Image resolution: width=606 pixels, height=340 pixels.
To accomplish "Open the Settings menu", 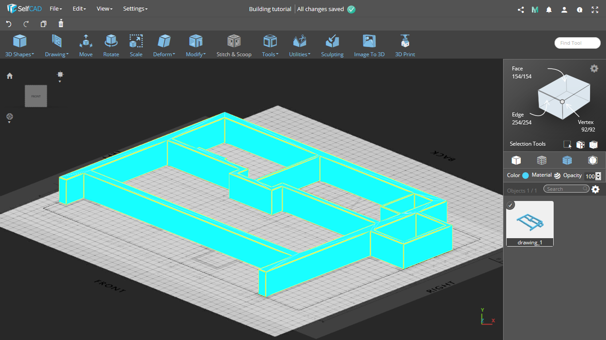I will point(135,9).
